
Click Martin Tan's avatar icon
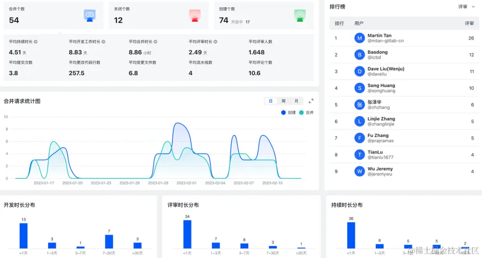(359, 38)
